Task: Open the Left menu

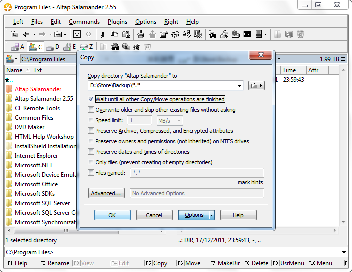Action: [x=18, y=22]
